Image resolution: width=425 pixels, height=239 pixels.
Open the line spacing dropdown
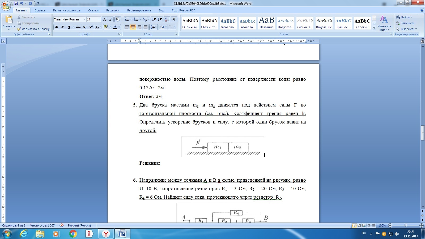(153, 27)
